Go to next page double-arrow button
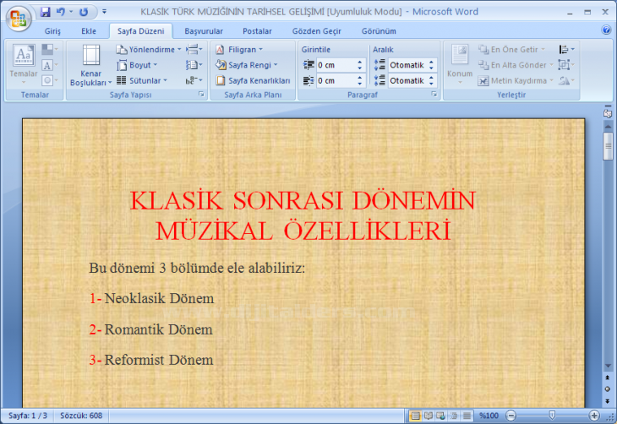Image resolution: width=617 pixels, height=424 pixels. (x=608, y=401)
